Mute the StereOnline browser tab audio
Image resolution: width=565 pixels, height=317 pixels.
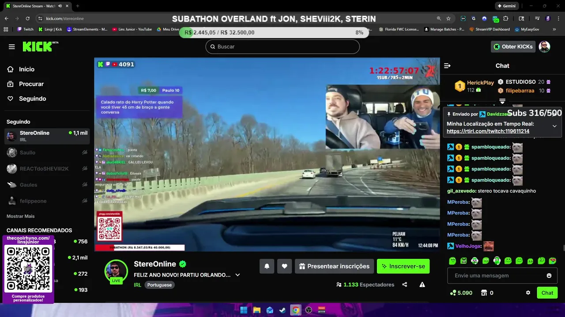click(x=60, y=6)
